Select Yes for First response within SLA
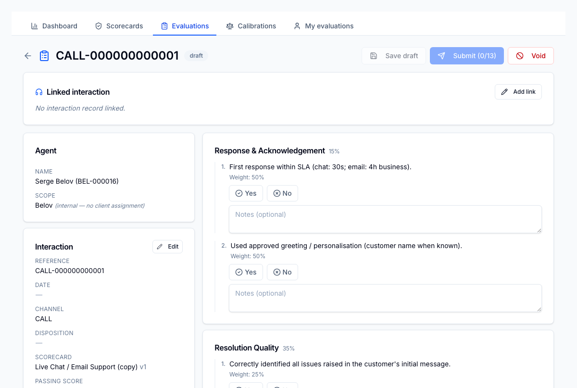This screenshot has width=577, height=388. click(x=246, y=193)
